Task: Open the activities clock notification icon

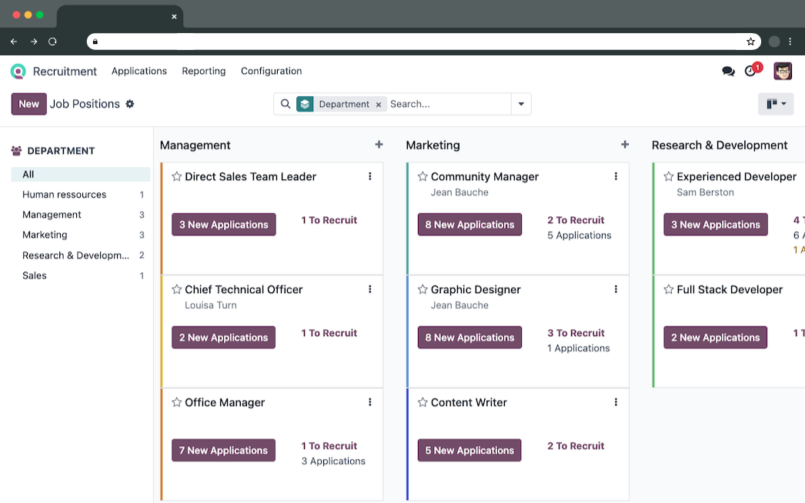Action: [751, 72]
